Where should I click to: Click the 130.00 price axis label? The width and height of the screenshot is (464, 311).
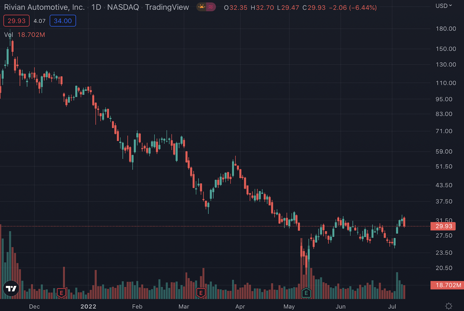pos(446,65)
